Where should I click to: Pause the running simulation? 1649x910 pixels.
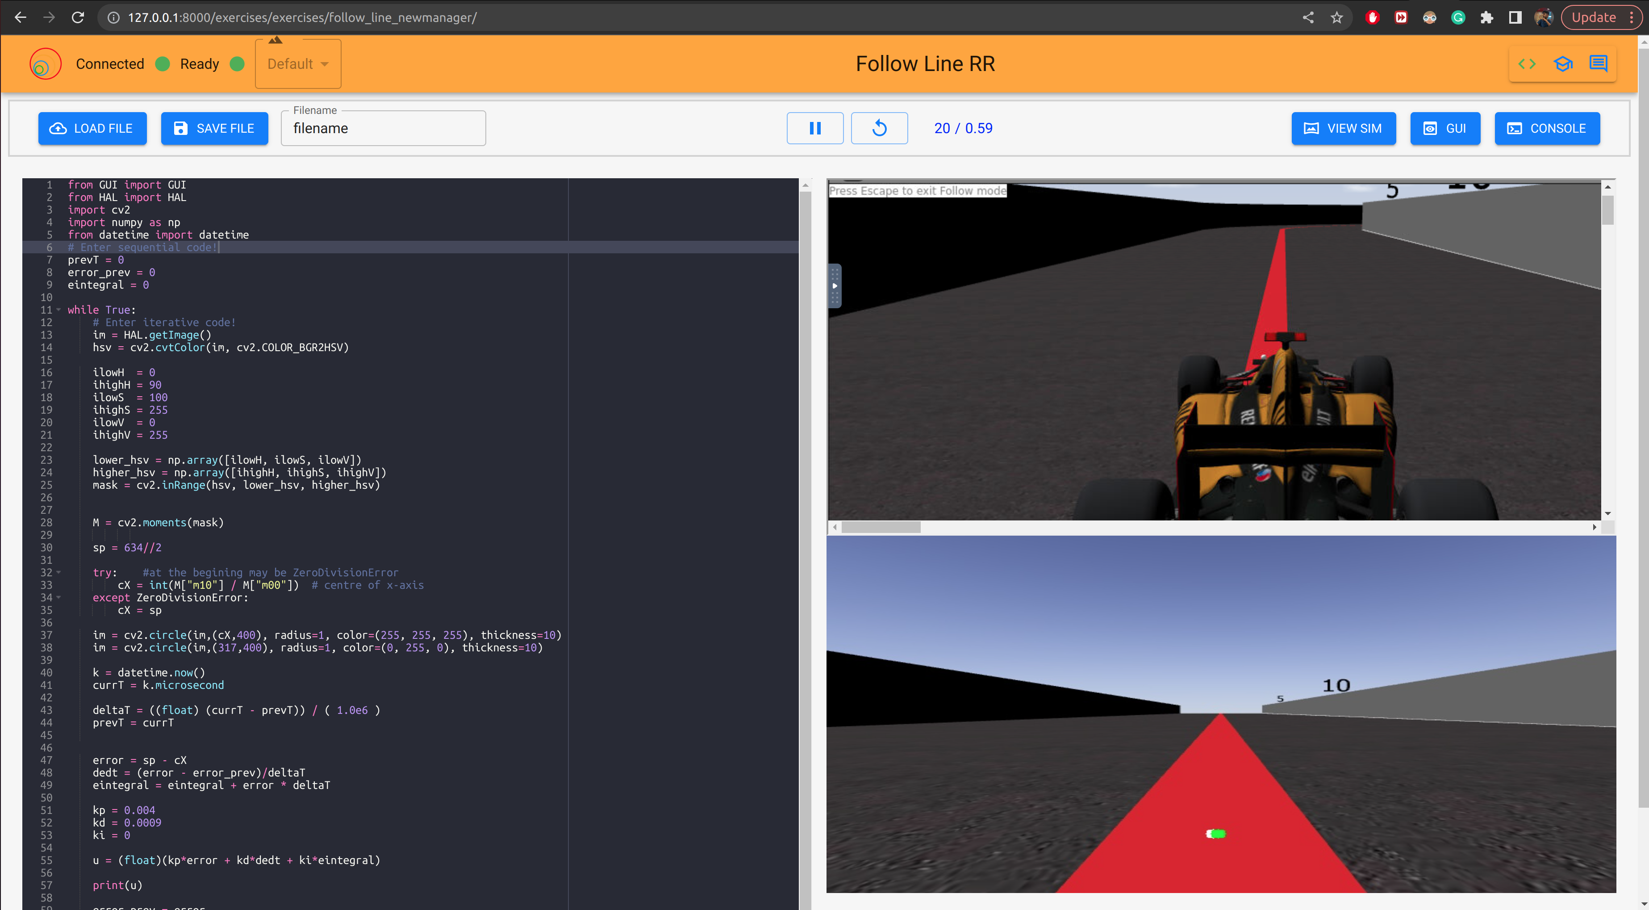[814, 128]
